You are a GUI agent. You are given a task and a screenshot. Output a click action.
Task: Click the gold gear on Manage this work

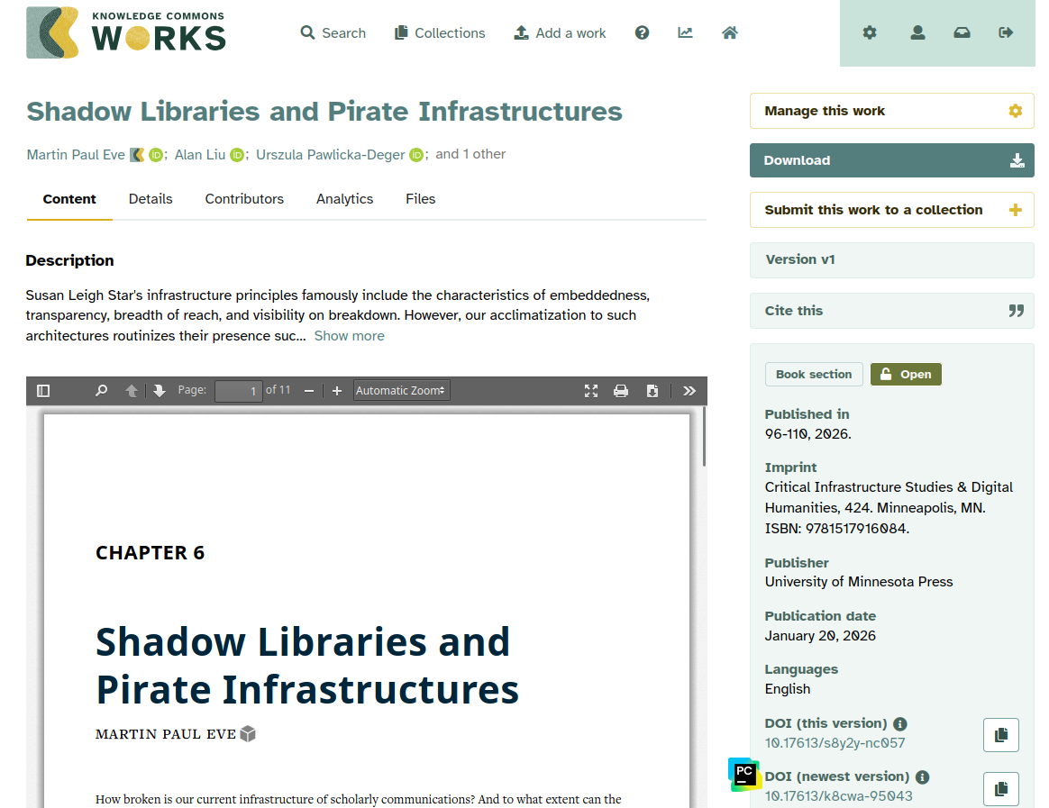point(1016,111)
